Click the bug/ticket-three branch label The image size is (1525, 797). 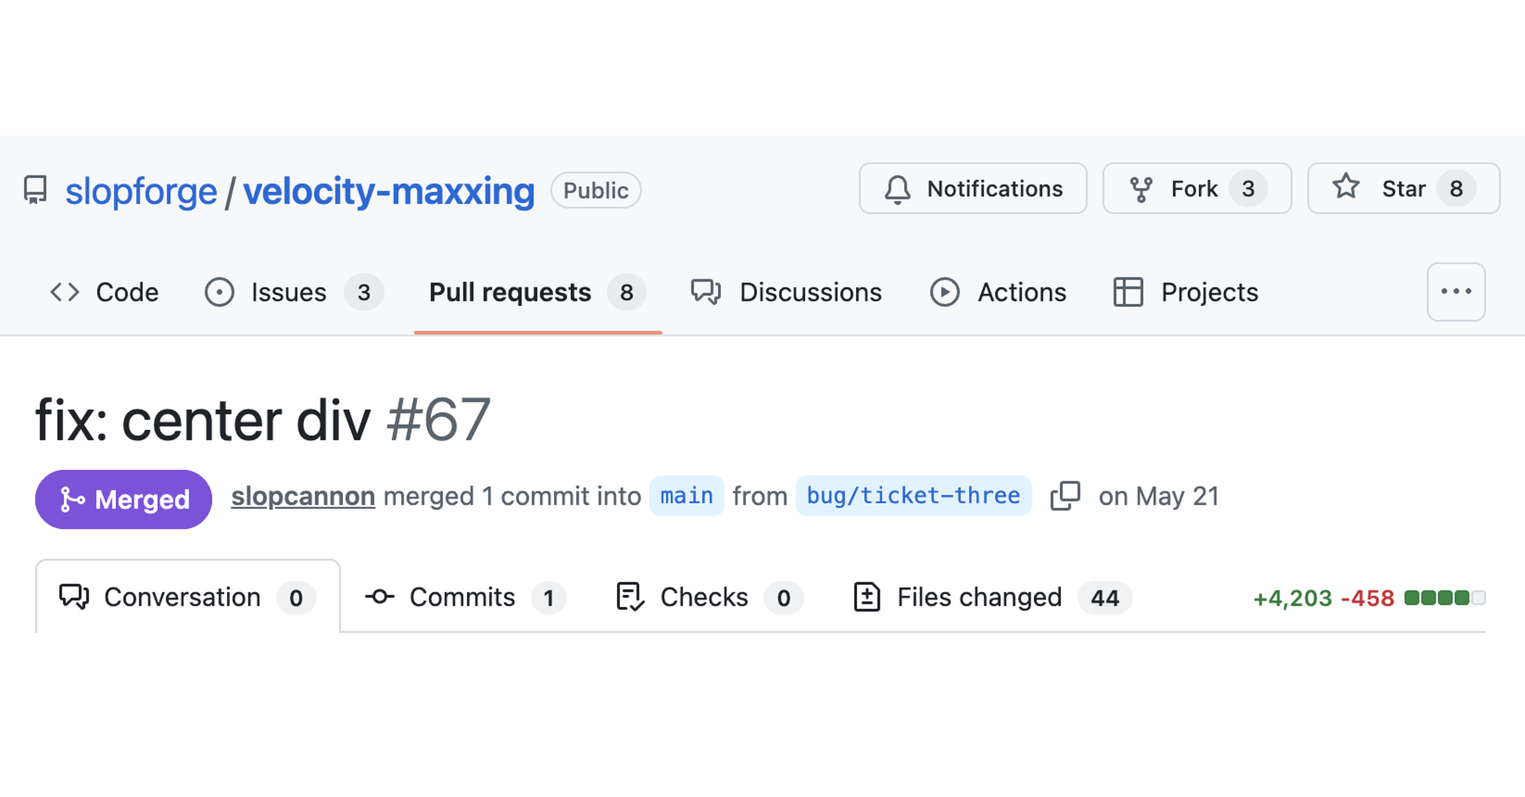point(914,496)
